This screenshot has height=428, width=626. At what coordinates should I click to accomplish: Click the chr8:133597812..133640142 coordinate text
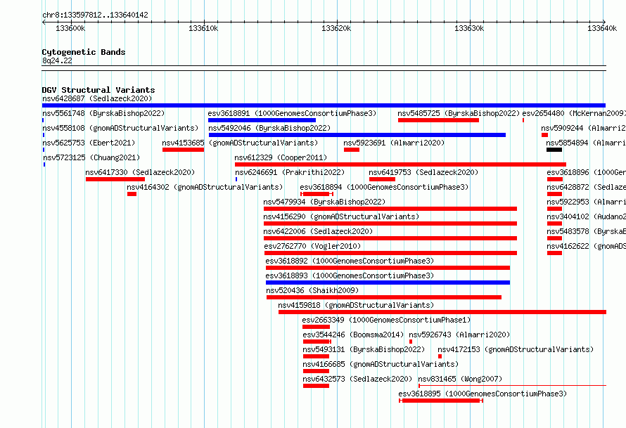95,15
